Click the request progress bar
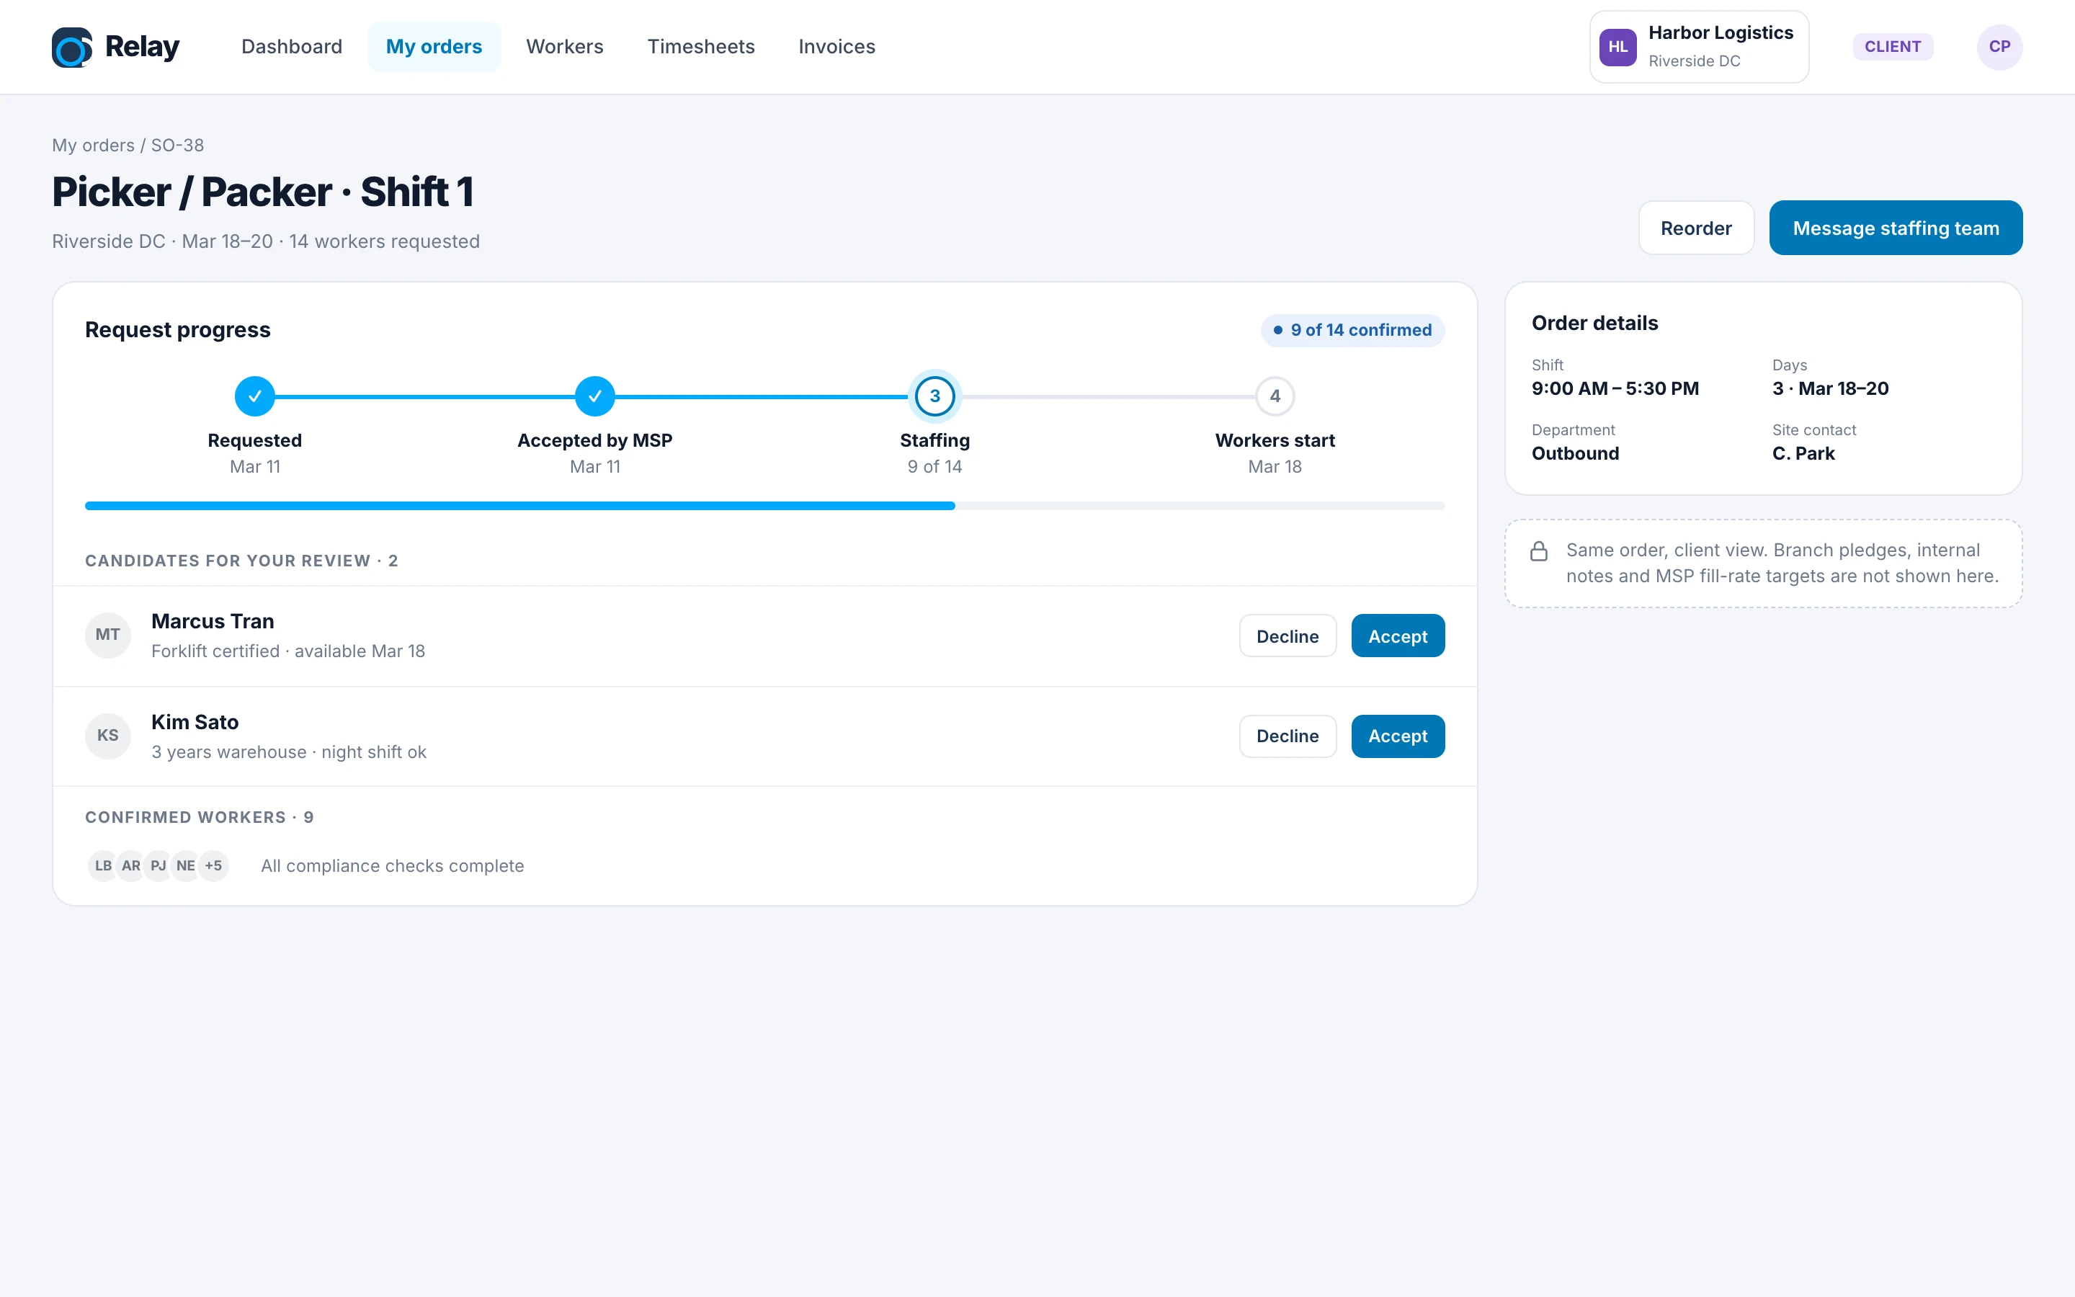 pyautogui.click(x=765, y=506)
